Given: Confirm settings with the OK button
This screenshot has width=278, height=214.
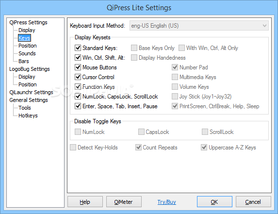Looking at the screenshot, I should click(x=214, y=202).
